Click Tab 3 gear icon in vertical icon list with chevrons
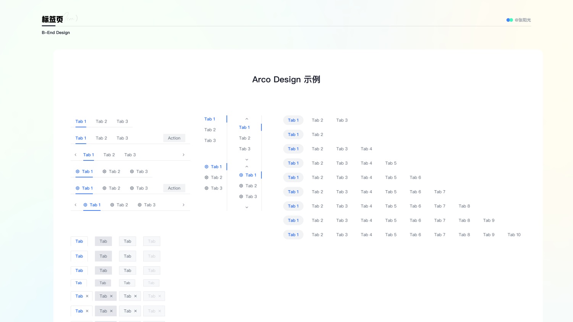The height and width of the screenshot is (322, 573). tap(241, 197)
